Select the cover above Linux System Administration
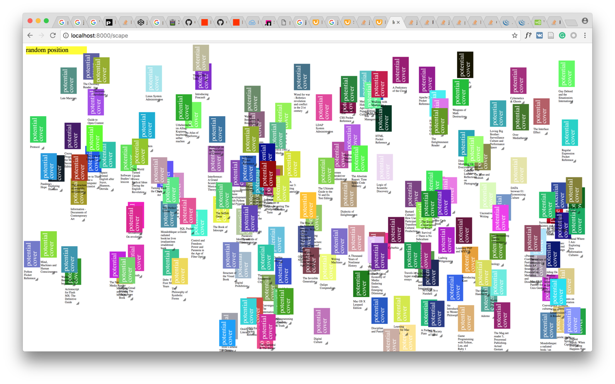Screen dimensions: 615x384 154,79
